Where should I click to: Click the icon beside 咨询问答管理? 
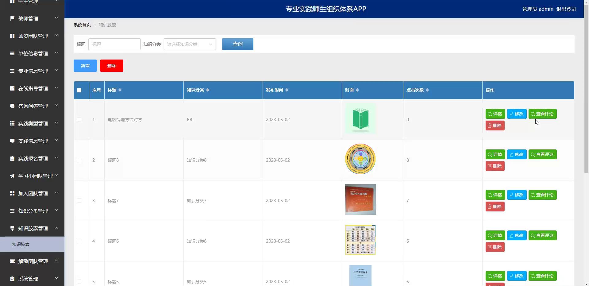(12, 106)
